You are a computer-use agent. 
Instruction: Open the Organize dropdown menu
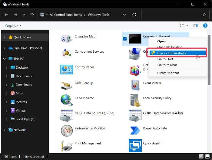(x=13, y=26)
